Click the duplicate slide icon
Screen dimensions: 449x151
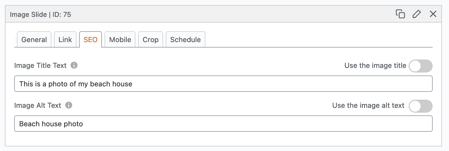coord(400,14)
